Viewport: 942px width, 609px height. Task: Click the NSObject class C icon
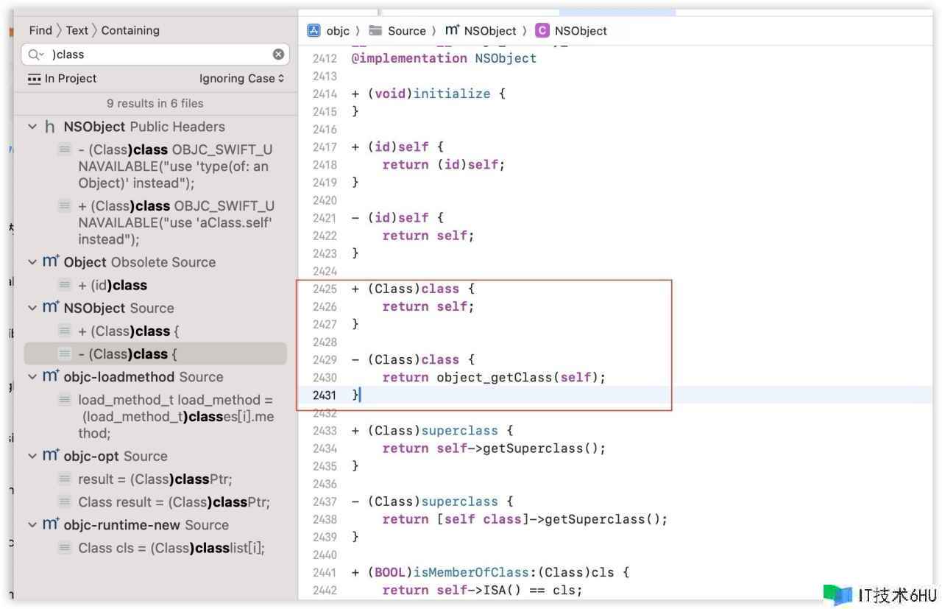542,30
